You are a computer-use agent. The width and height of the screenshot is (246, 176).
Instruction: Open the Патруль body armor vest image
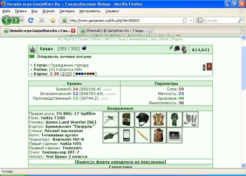click(x=159, y=119)
